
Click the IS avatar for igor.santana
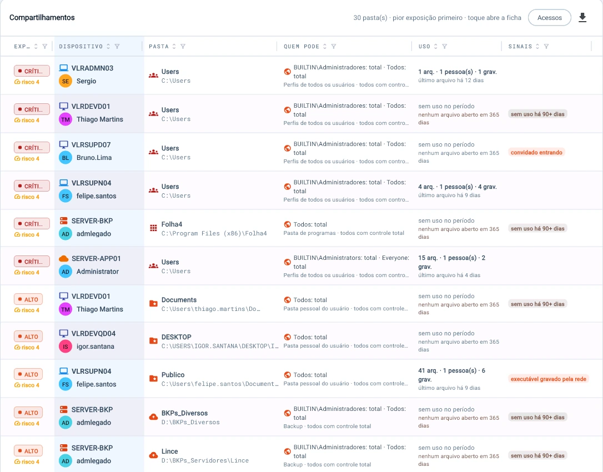66,347
